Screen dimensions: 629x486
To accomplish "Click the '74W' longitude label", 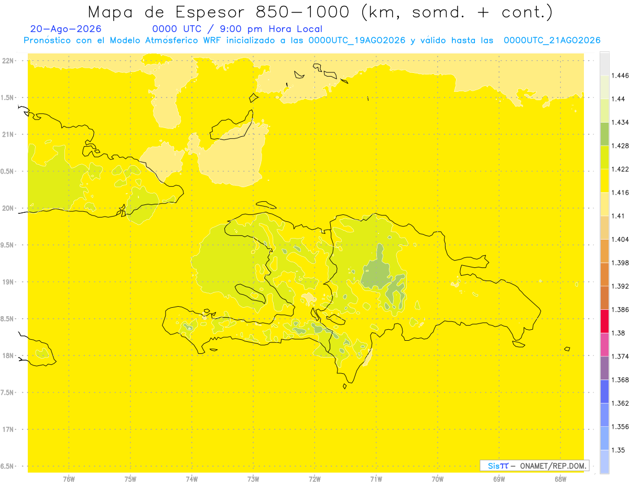I will click(x=192, y=479).
